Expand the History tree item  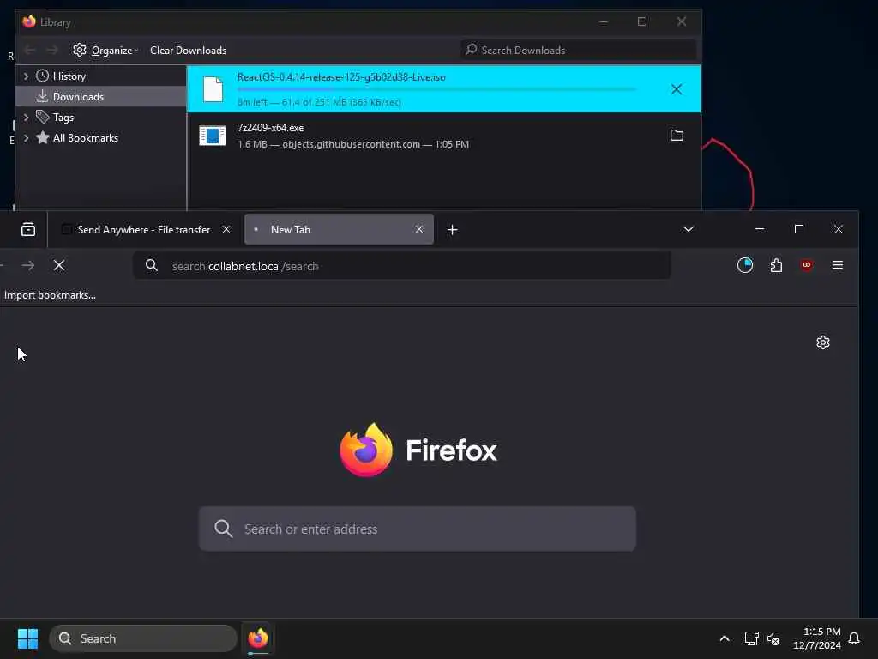[26, 76]
